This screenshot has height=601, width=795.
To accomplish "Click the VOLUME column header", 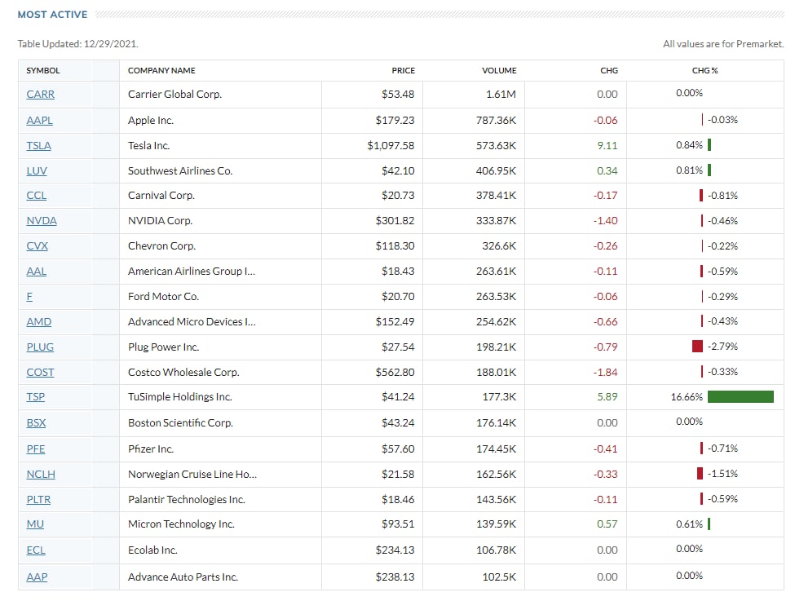I will point(499,71).
